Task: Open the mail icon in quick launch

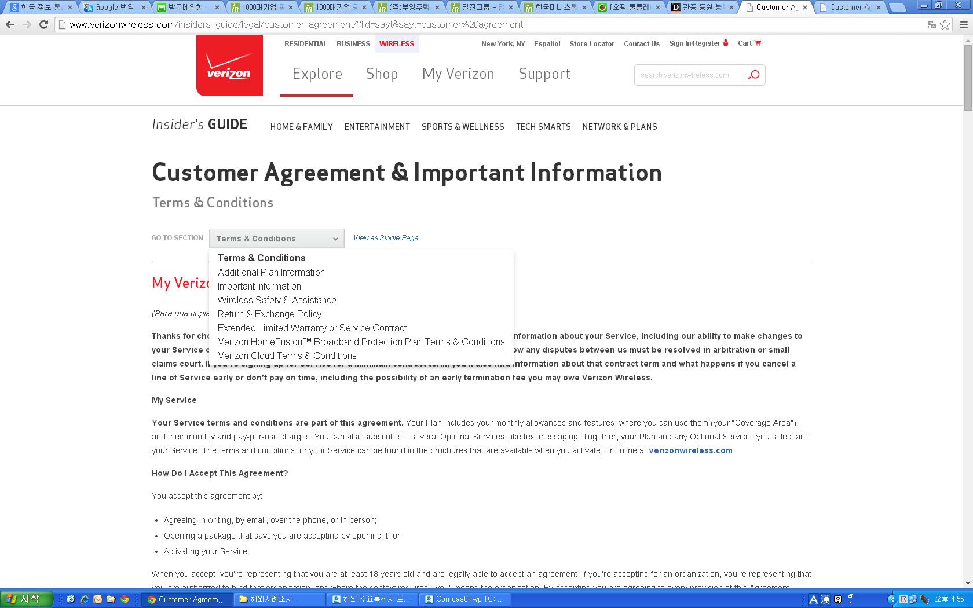Action: pos(97,599)
